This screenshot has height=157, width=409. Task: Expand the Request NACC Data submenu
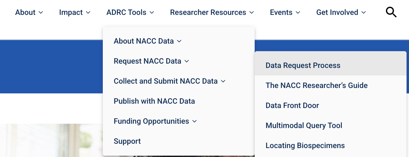pos(148,61)
